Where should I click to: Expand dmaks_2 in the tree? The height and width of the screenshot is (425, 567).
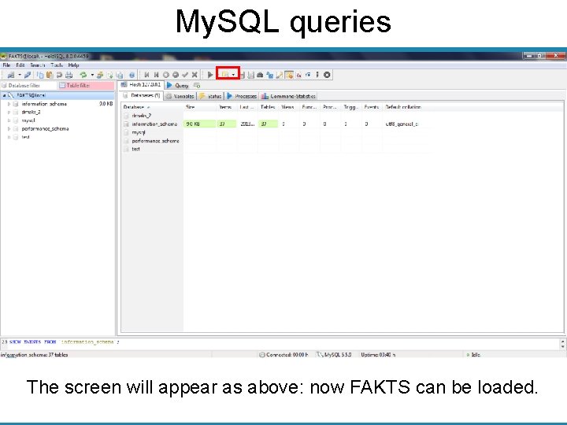[x=9, y=113]
